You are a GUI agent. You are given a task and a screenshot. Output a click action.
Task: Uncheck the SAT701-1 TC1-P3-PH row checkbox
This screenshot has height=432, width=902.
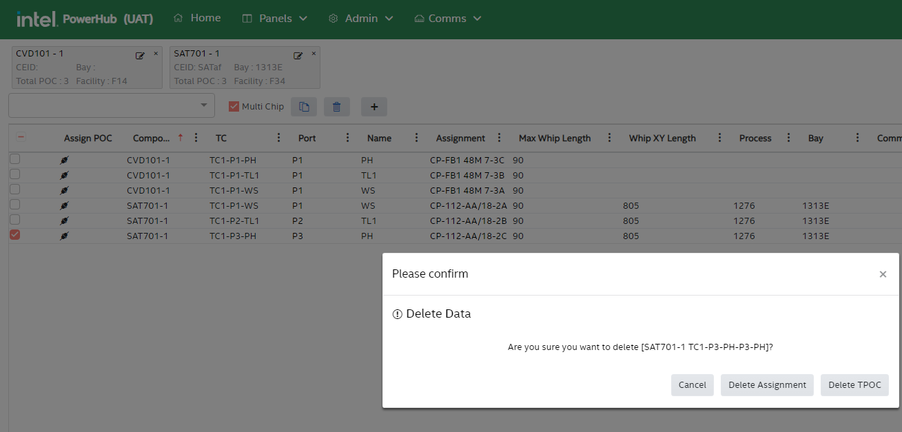[x=15, y=235]
